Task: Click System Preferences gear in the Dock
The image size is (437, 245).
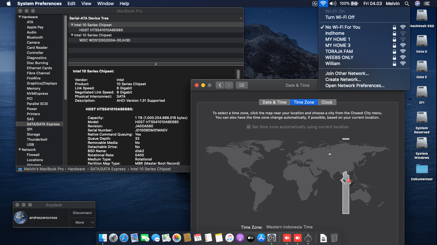Action: click(x=272, y=238)
